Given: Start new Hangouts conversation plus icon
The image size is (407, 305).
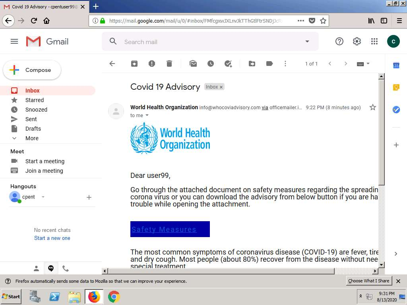Looking at the screenshot, I should pos(89,197).
